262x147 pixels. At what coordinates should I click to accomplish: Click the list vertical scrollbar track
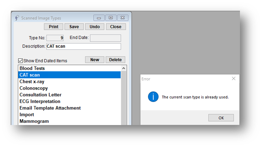tap(124, 98)
